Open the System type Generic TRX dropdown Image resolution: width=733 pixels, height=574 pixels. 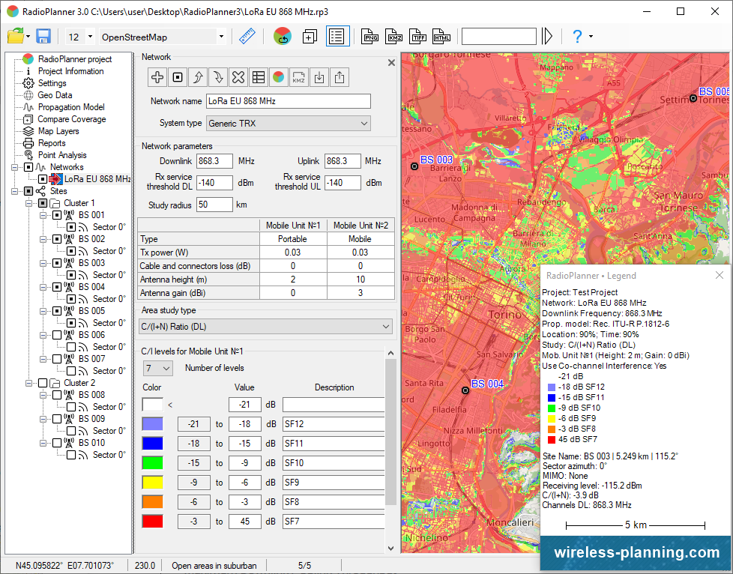(x=289, y=124)
